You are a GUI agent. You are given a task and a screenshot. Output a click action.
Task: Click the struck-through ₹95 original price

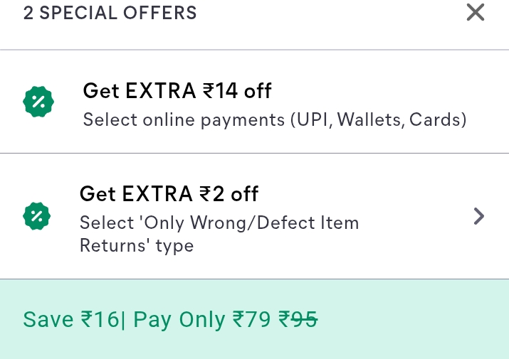click(x=298, y=320)
